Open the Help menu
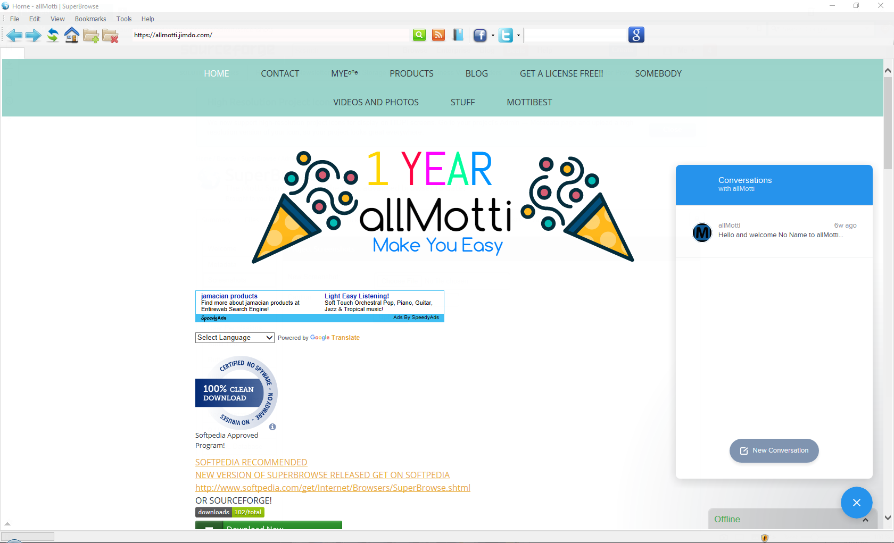 click(x=147, y=19)
